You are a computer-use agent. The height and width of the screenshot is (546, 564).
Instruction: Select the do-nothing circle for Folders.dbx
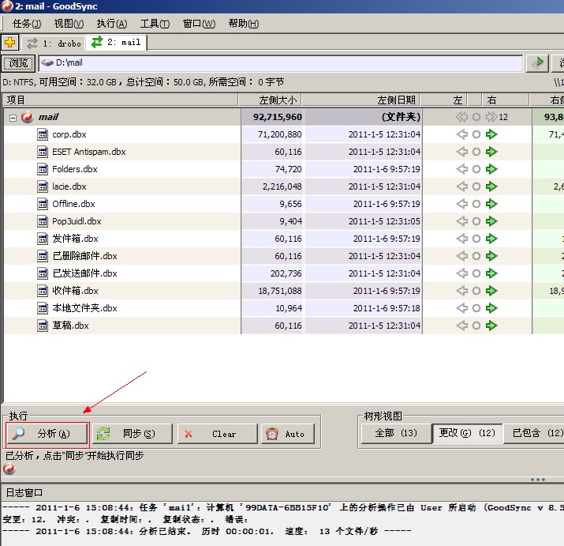click(476, 169)
